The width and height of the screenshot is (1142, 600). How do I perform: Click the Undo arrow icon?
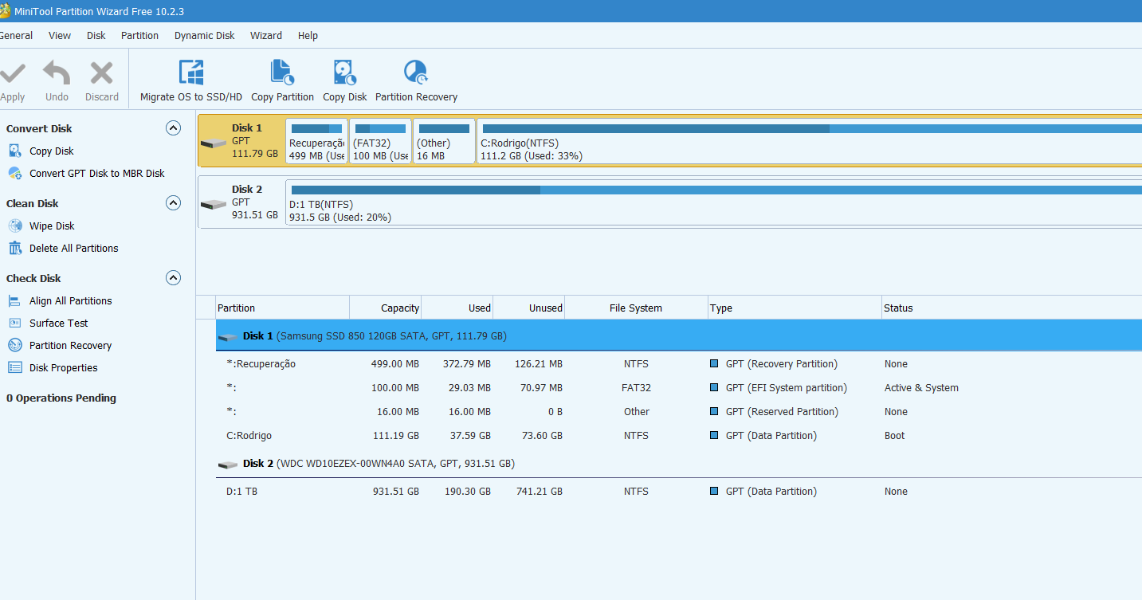(57, 73)
